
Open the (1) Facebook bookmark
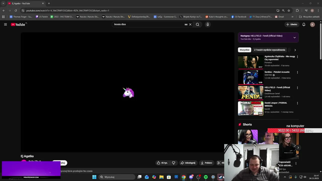(239, 17)
